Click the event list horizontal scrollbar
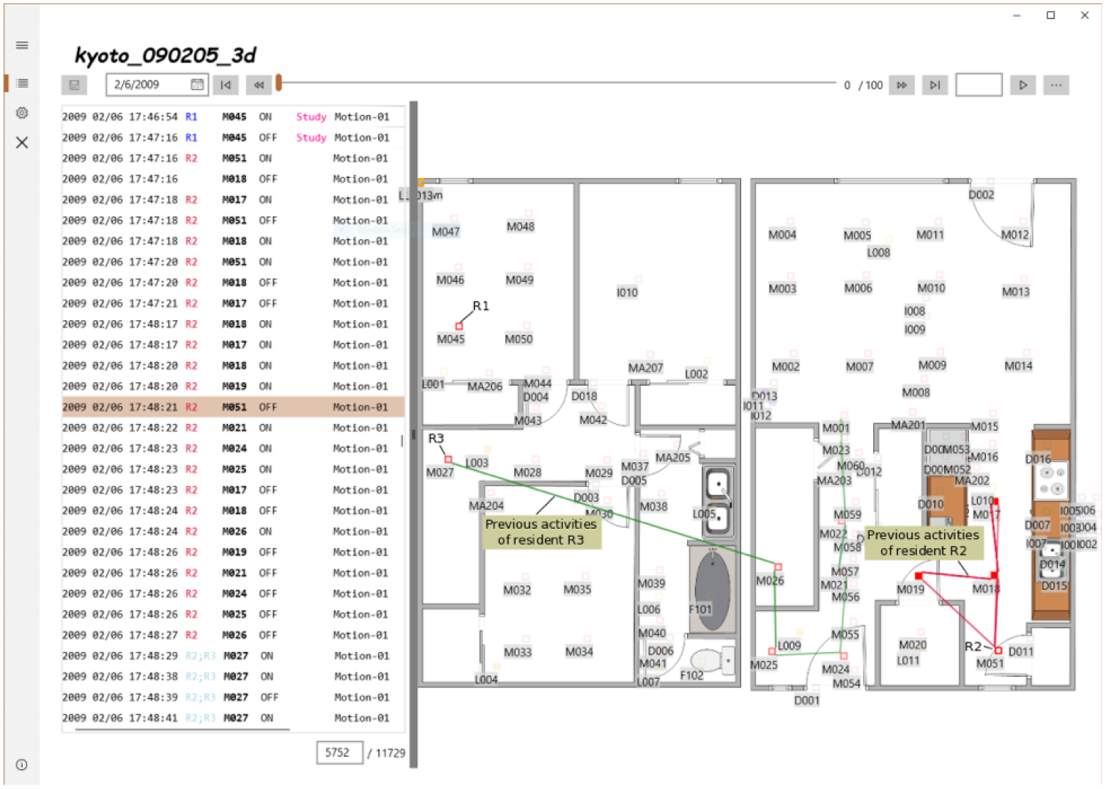The height and width of the screenshot is (789, 1106). (x=181, y=729)
